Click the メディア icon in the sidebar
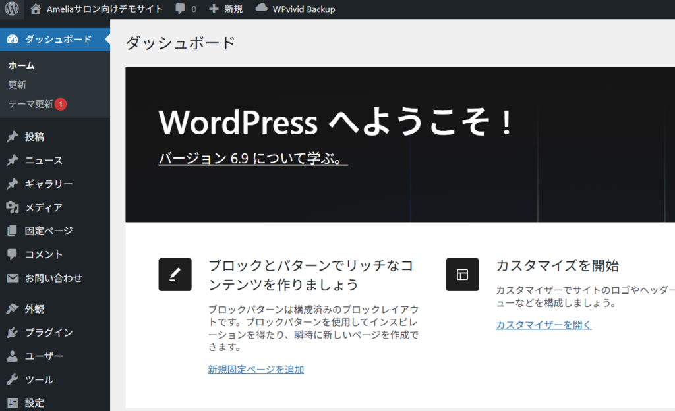The width and height of the screenshot is (675, 411). pyautogui.click(x=12, y=207)
